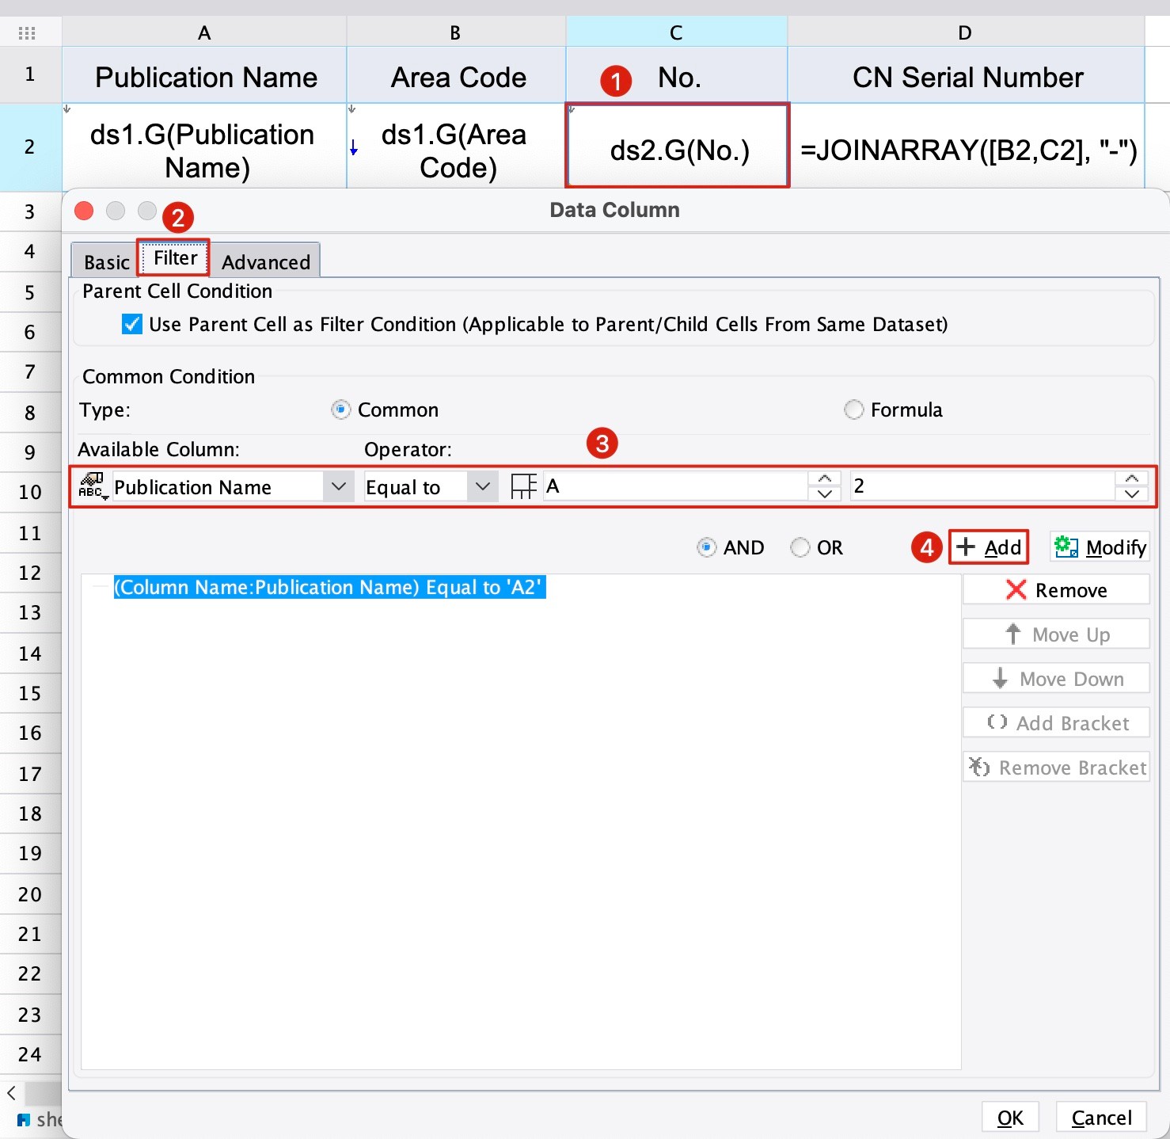Click the red close button of Data Column dialog

(x=84, y=211)
